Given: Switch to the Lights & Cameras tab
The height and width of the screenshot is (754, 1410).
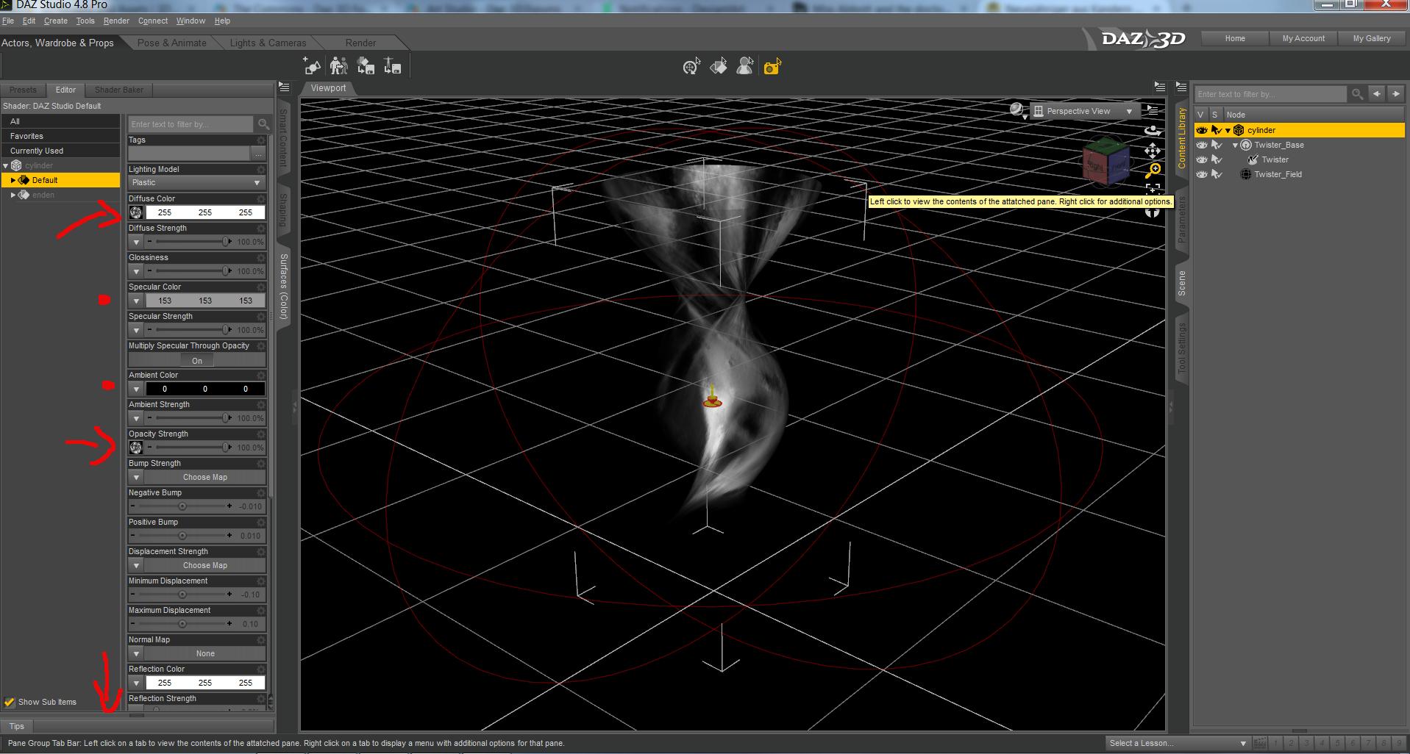Looking at the screenshot, I should click(x=268, y=43).
